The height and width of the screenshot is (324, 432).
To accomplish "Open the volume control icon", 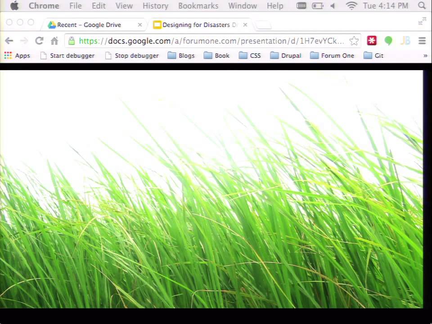I will (x=333, y=5).
